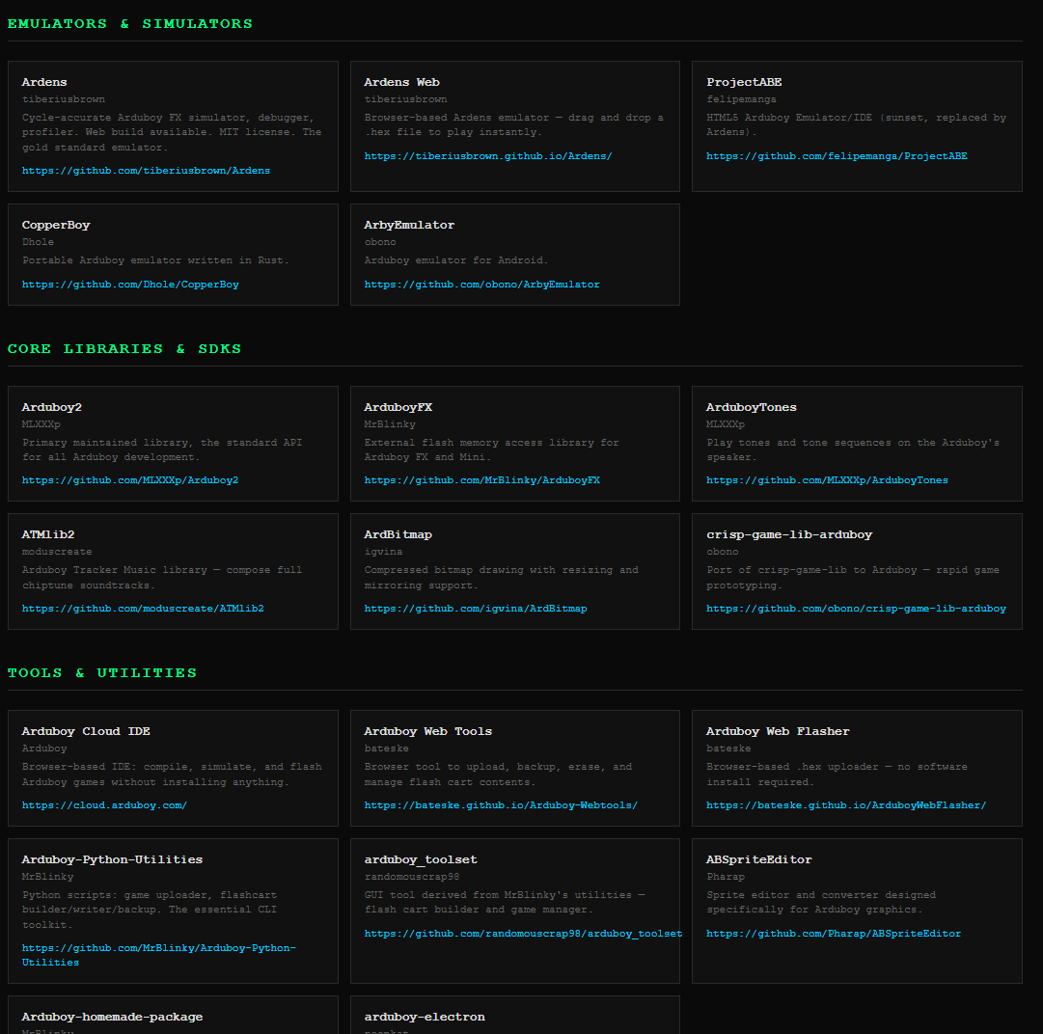Open the obono/ArbyEmulator GitHub link
This screenshot has height=1034, width=1043.
(x=481, y=285)
